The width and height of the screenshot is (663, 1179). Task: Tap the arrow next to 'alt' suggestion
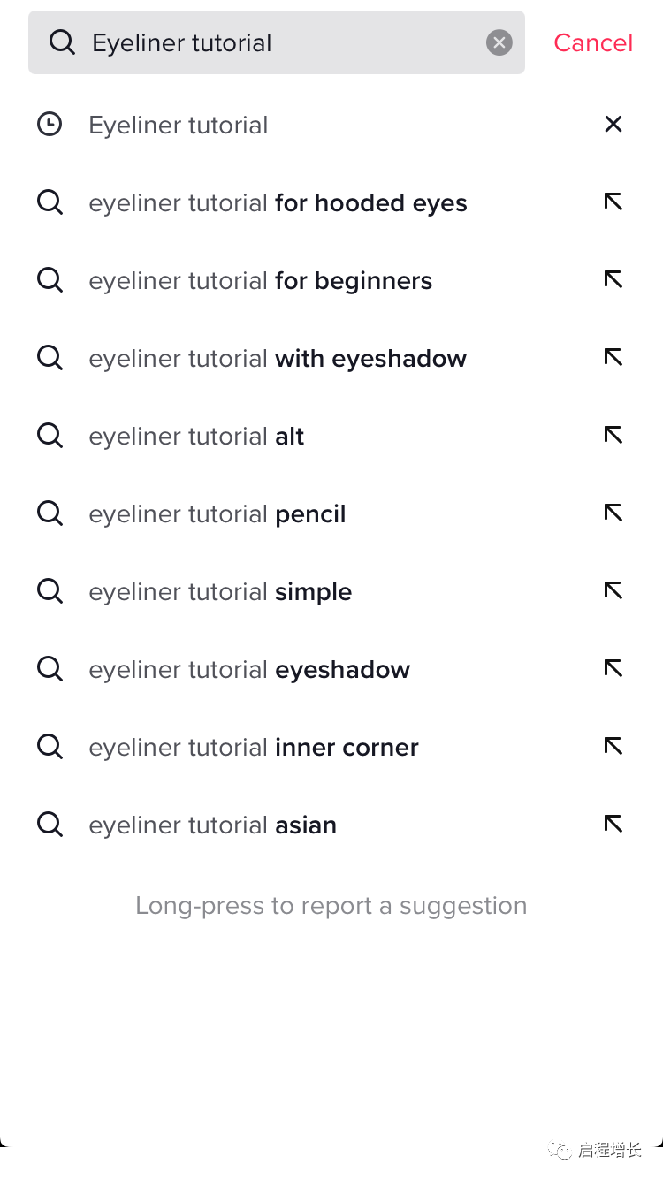pyautogui.click(x=613, y=436)
